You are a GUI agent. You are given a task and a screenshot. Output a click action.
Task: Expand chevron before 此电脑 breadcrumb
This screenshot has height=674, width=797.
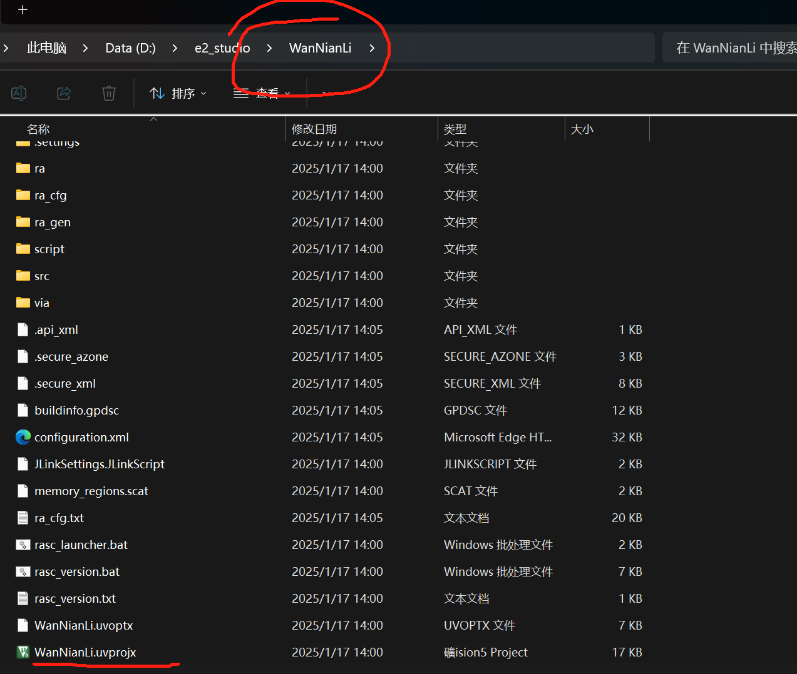coord(6,48)
